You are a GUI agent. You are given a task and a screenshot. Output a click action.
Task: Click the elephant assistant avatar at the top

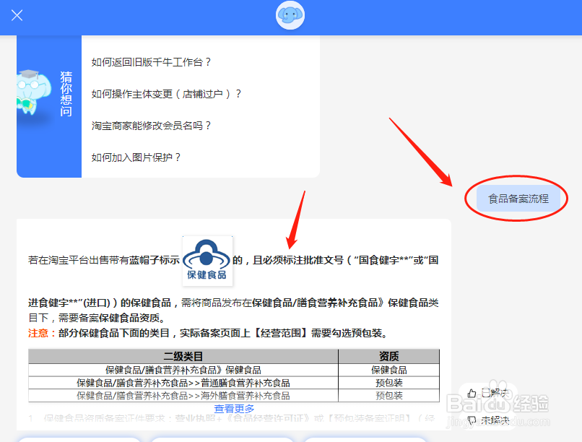point(290,15)
